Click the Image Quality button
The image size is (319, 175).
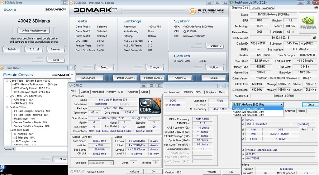(x=126, y=78)
